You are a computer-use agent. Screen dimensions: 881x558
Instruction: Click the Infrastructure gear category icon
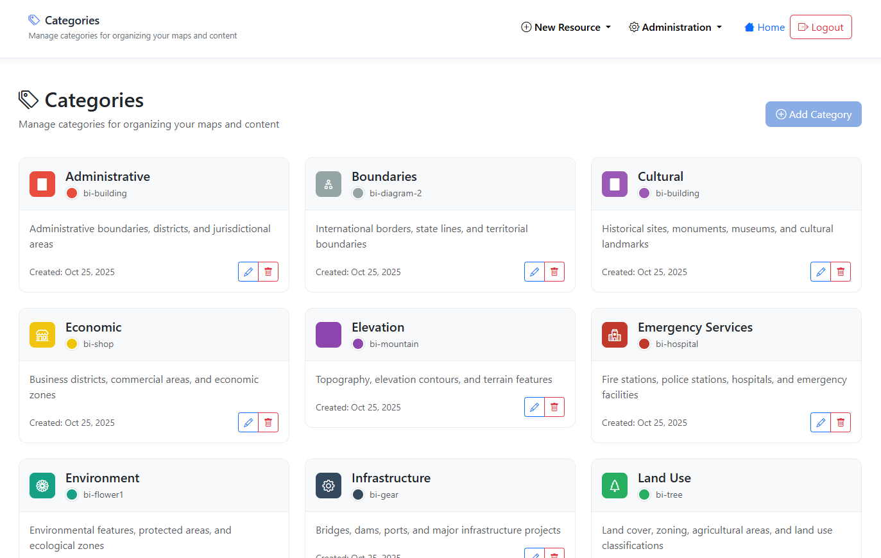[x=329, y=486]
